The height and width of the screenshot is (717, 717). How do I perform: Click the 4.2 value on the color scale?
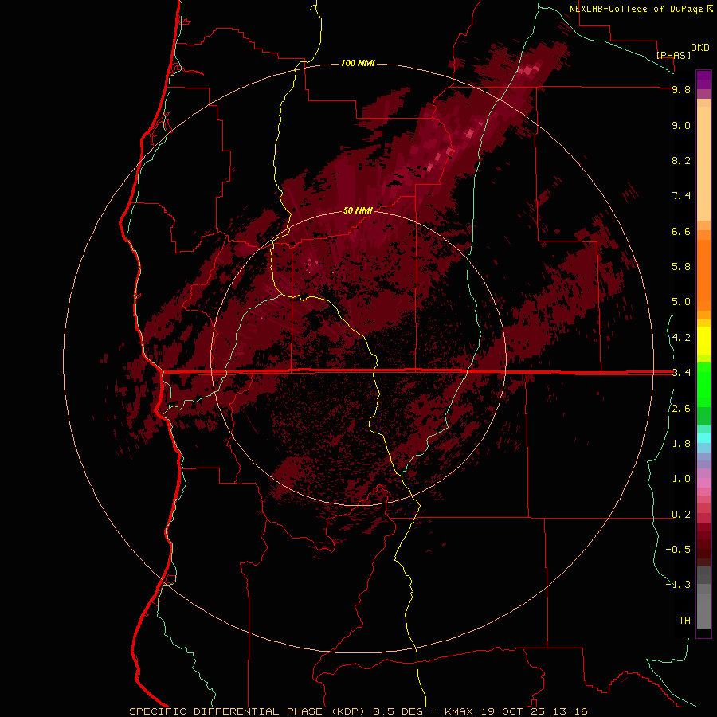681,338
